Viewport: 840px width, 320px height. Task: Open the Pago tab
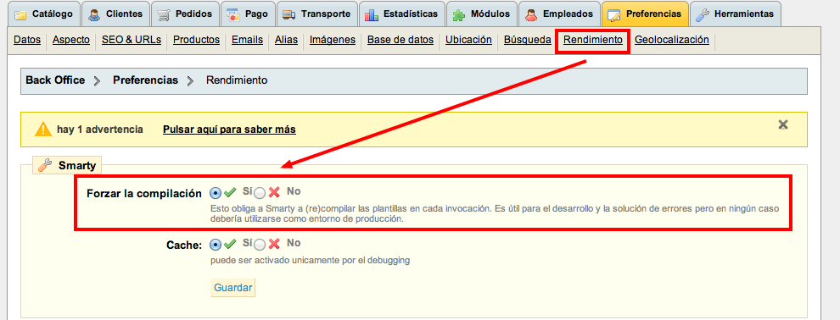click(x=248, y=14)
